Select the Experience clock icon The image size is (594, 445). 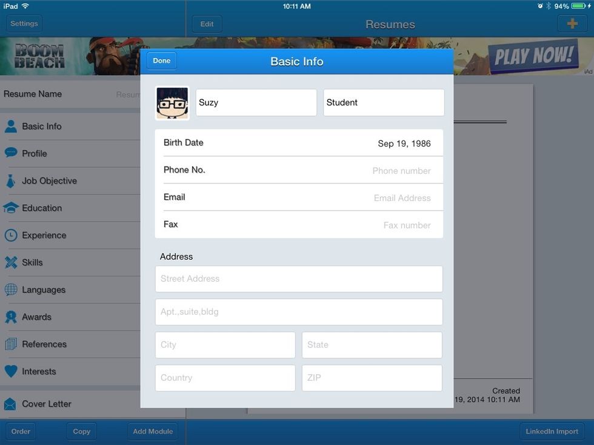12,235
